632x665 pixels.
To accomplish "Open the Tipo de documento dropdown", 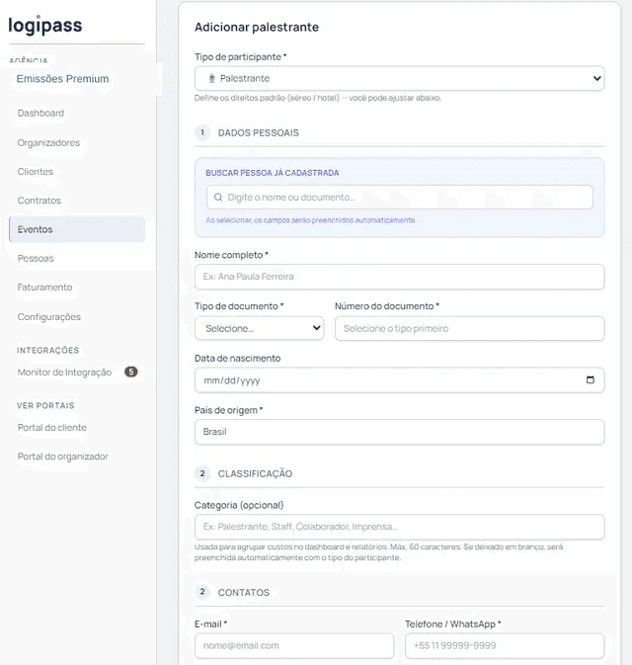I will (x=260, y=328).
